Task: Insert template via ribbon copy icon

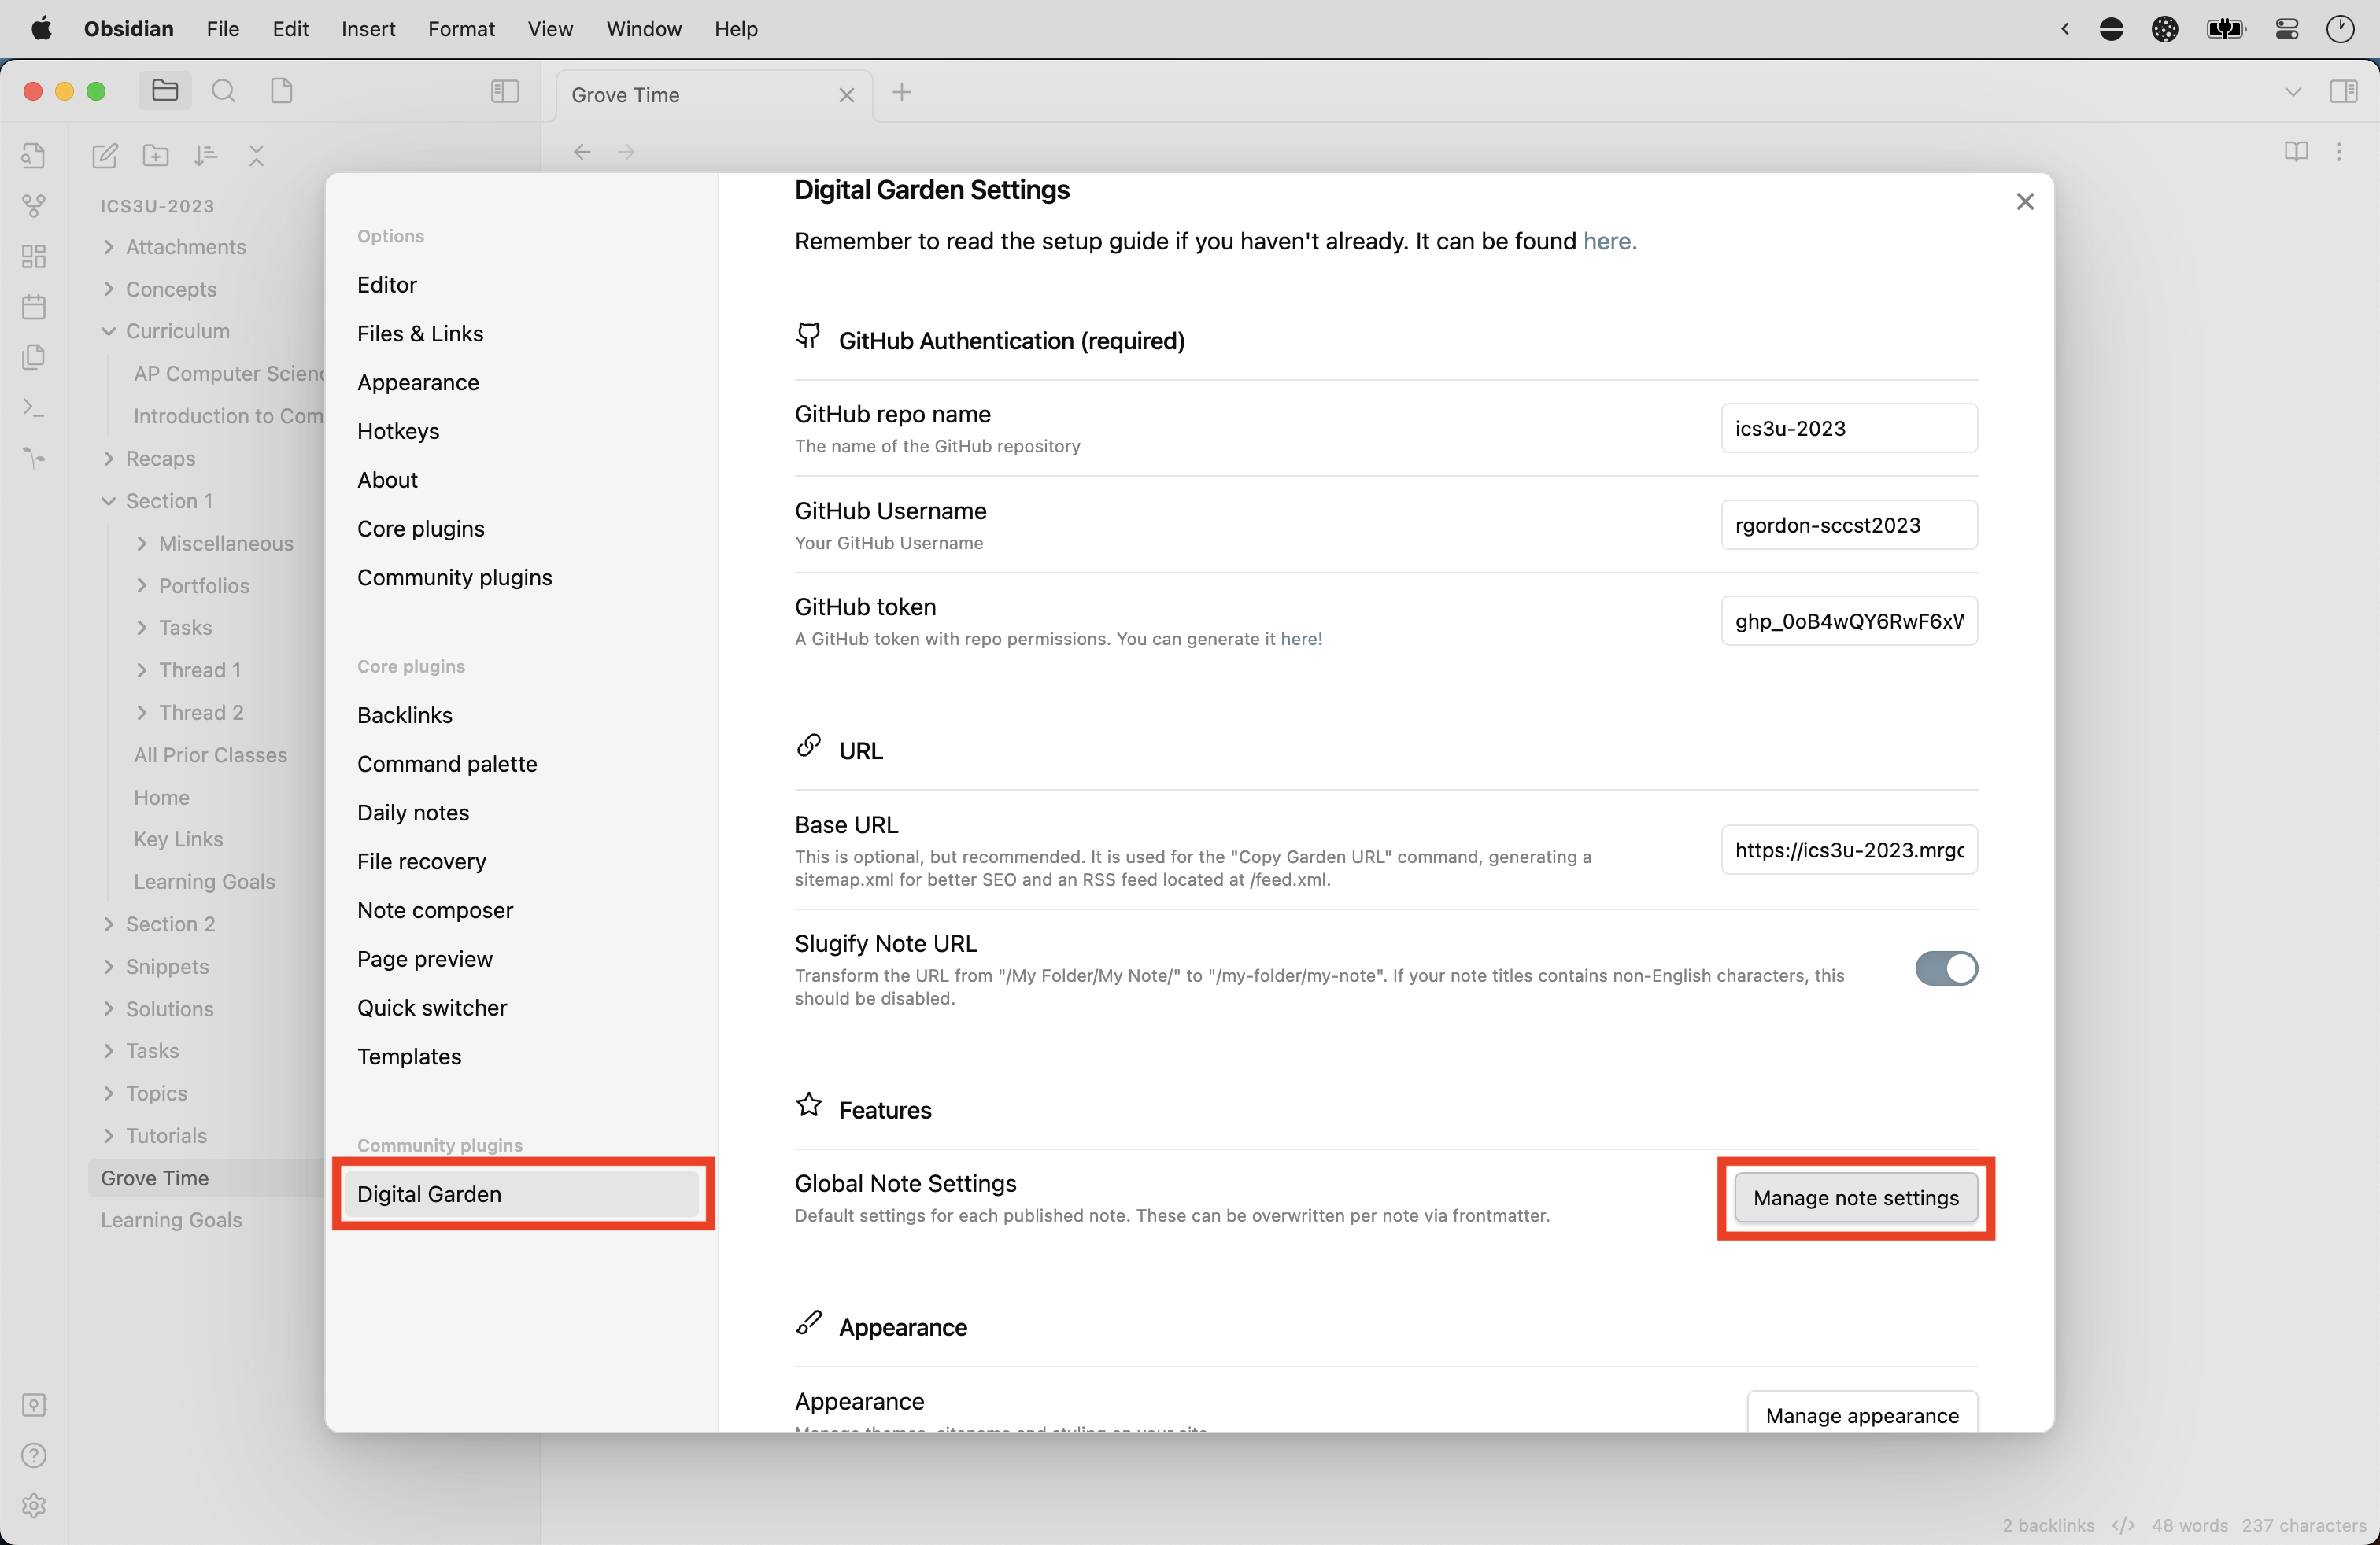Action: click(33, 357)
